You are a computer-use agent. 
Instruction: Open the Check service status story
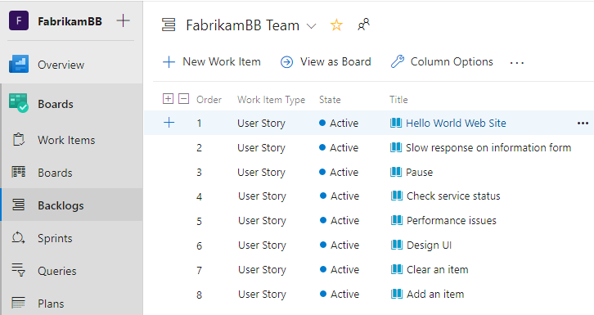click(x=453, y=196)
